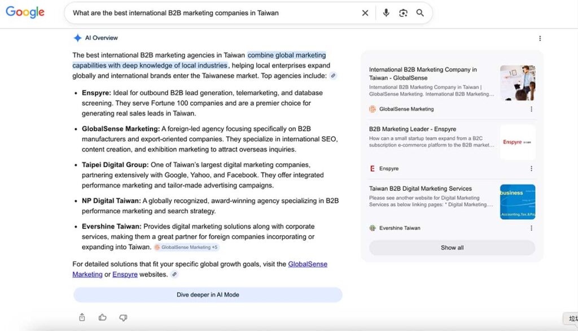
Task: Click GlobalSense Marketing source favicon
Action: tap(373, 109)
